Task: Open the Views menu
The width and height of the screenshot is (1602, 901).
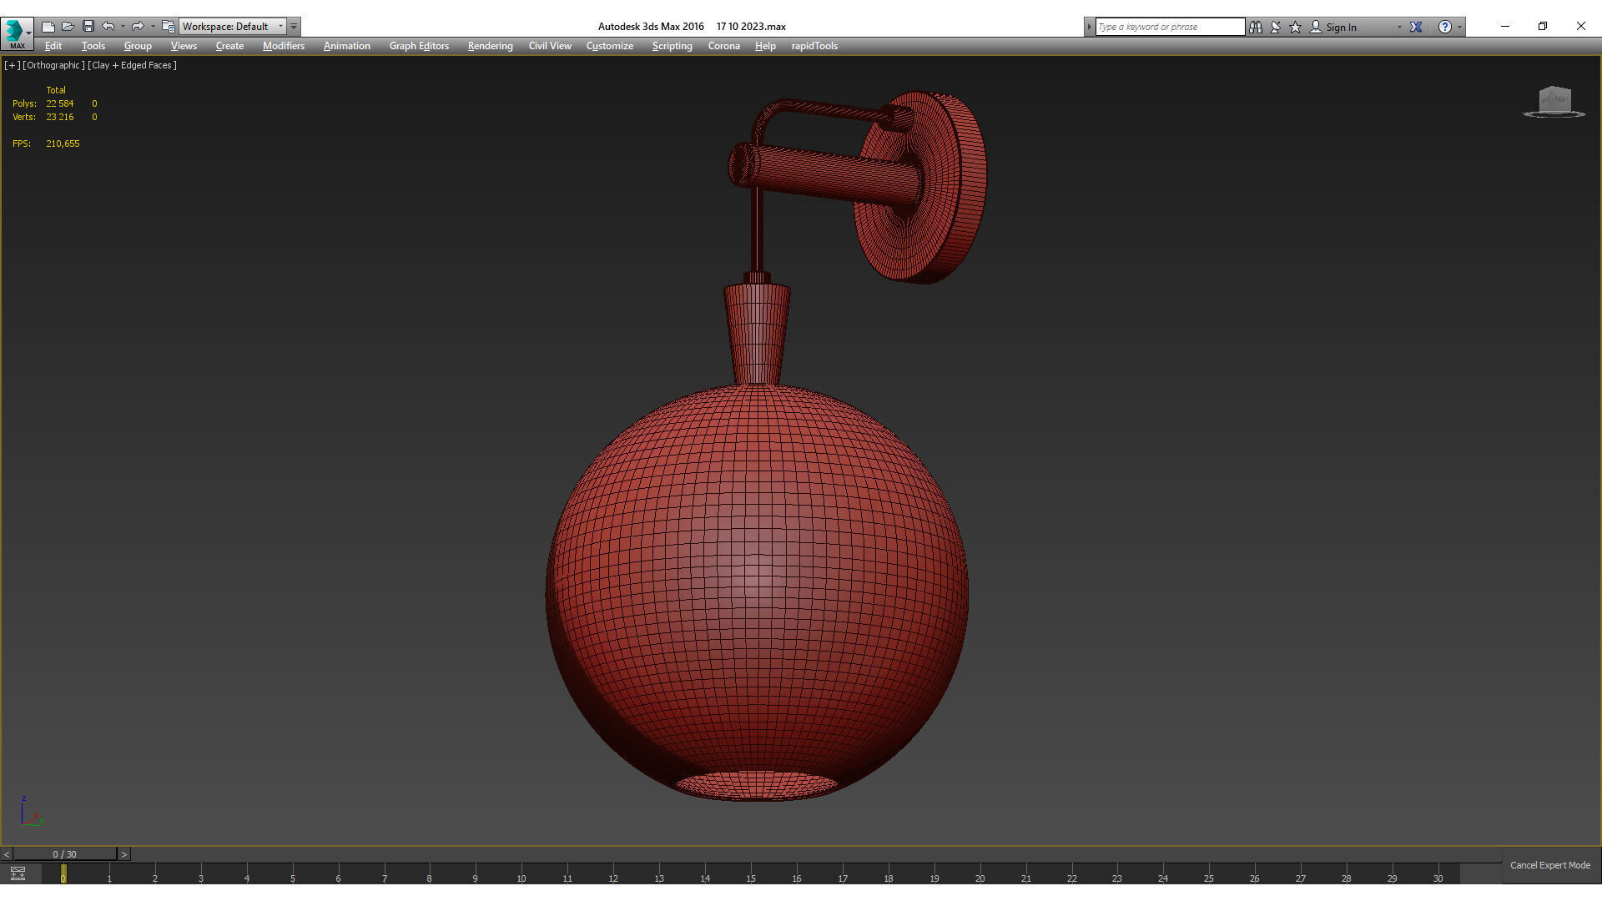Action: pyautogui.click(x=184, y=46)
